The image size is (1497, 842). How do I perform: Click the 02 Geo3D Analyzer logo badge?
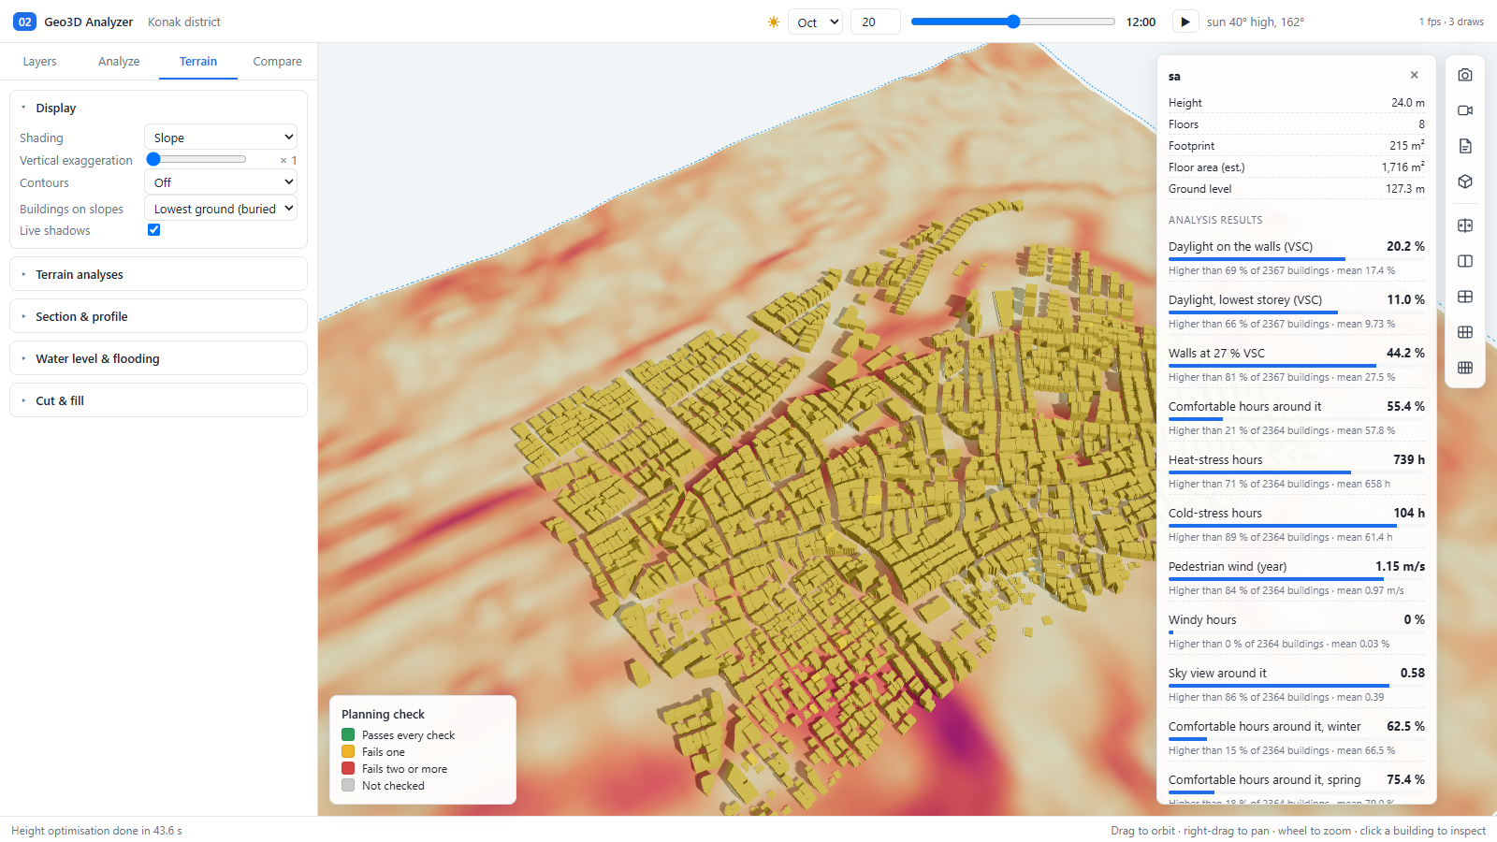click(24, 22)
